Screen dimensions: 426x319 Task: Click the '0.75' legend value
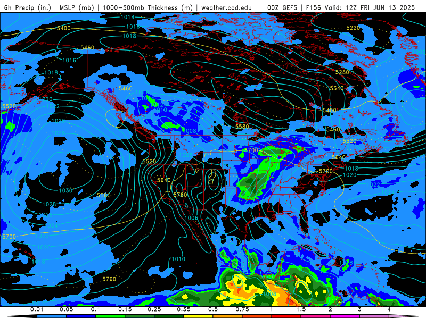(x=242, y=309)
